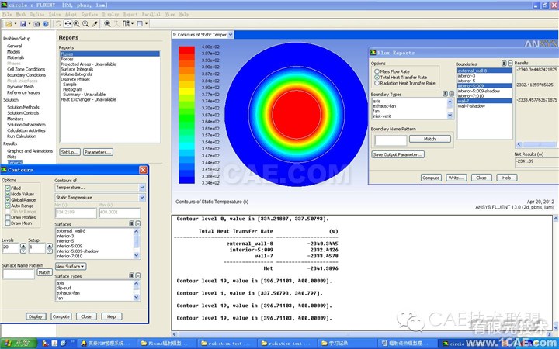Screen dimensions: 559x349
Task: Click the red band of the color legend
Action: coord(188,50)
